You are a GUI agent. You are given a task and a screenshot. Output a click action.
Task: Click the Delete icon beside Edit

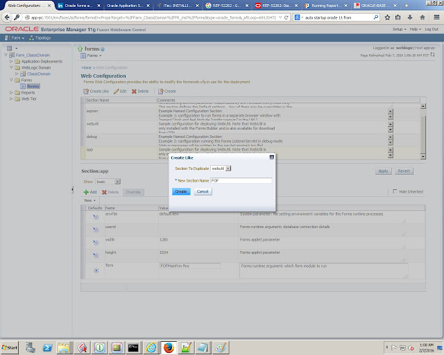pyautogui.click(x=134, y=92)
